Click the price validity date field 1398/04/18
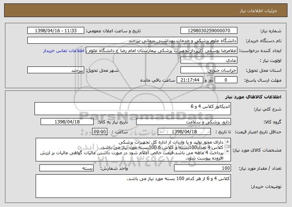Viewport: 292px width, 207px height. 184,131
